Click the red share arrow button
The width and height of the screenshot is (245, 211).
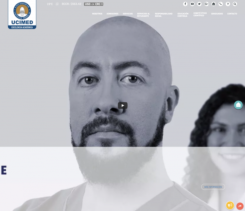[240, 206]
